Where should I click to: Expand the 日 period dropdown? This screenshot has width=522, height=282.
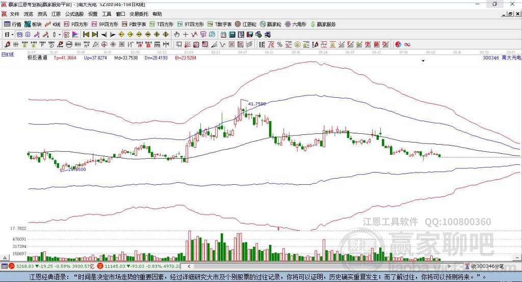coord(12,35)
